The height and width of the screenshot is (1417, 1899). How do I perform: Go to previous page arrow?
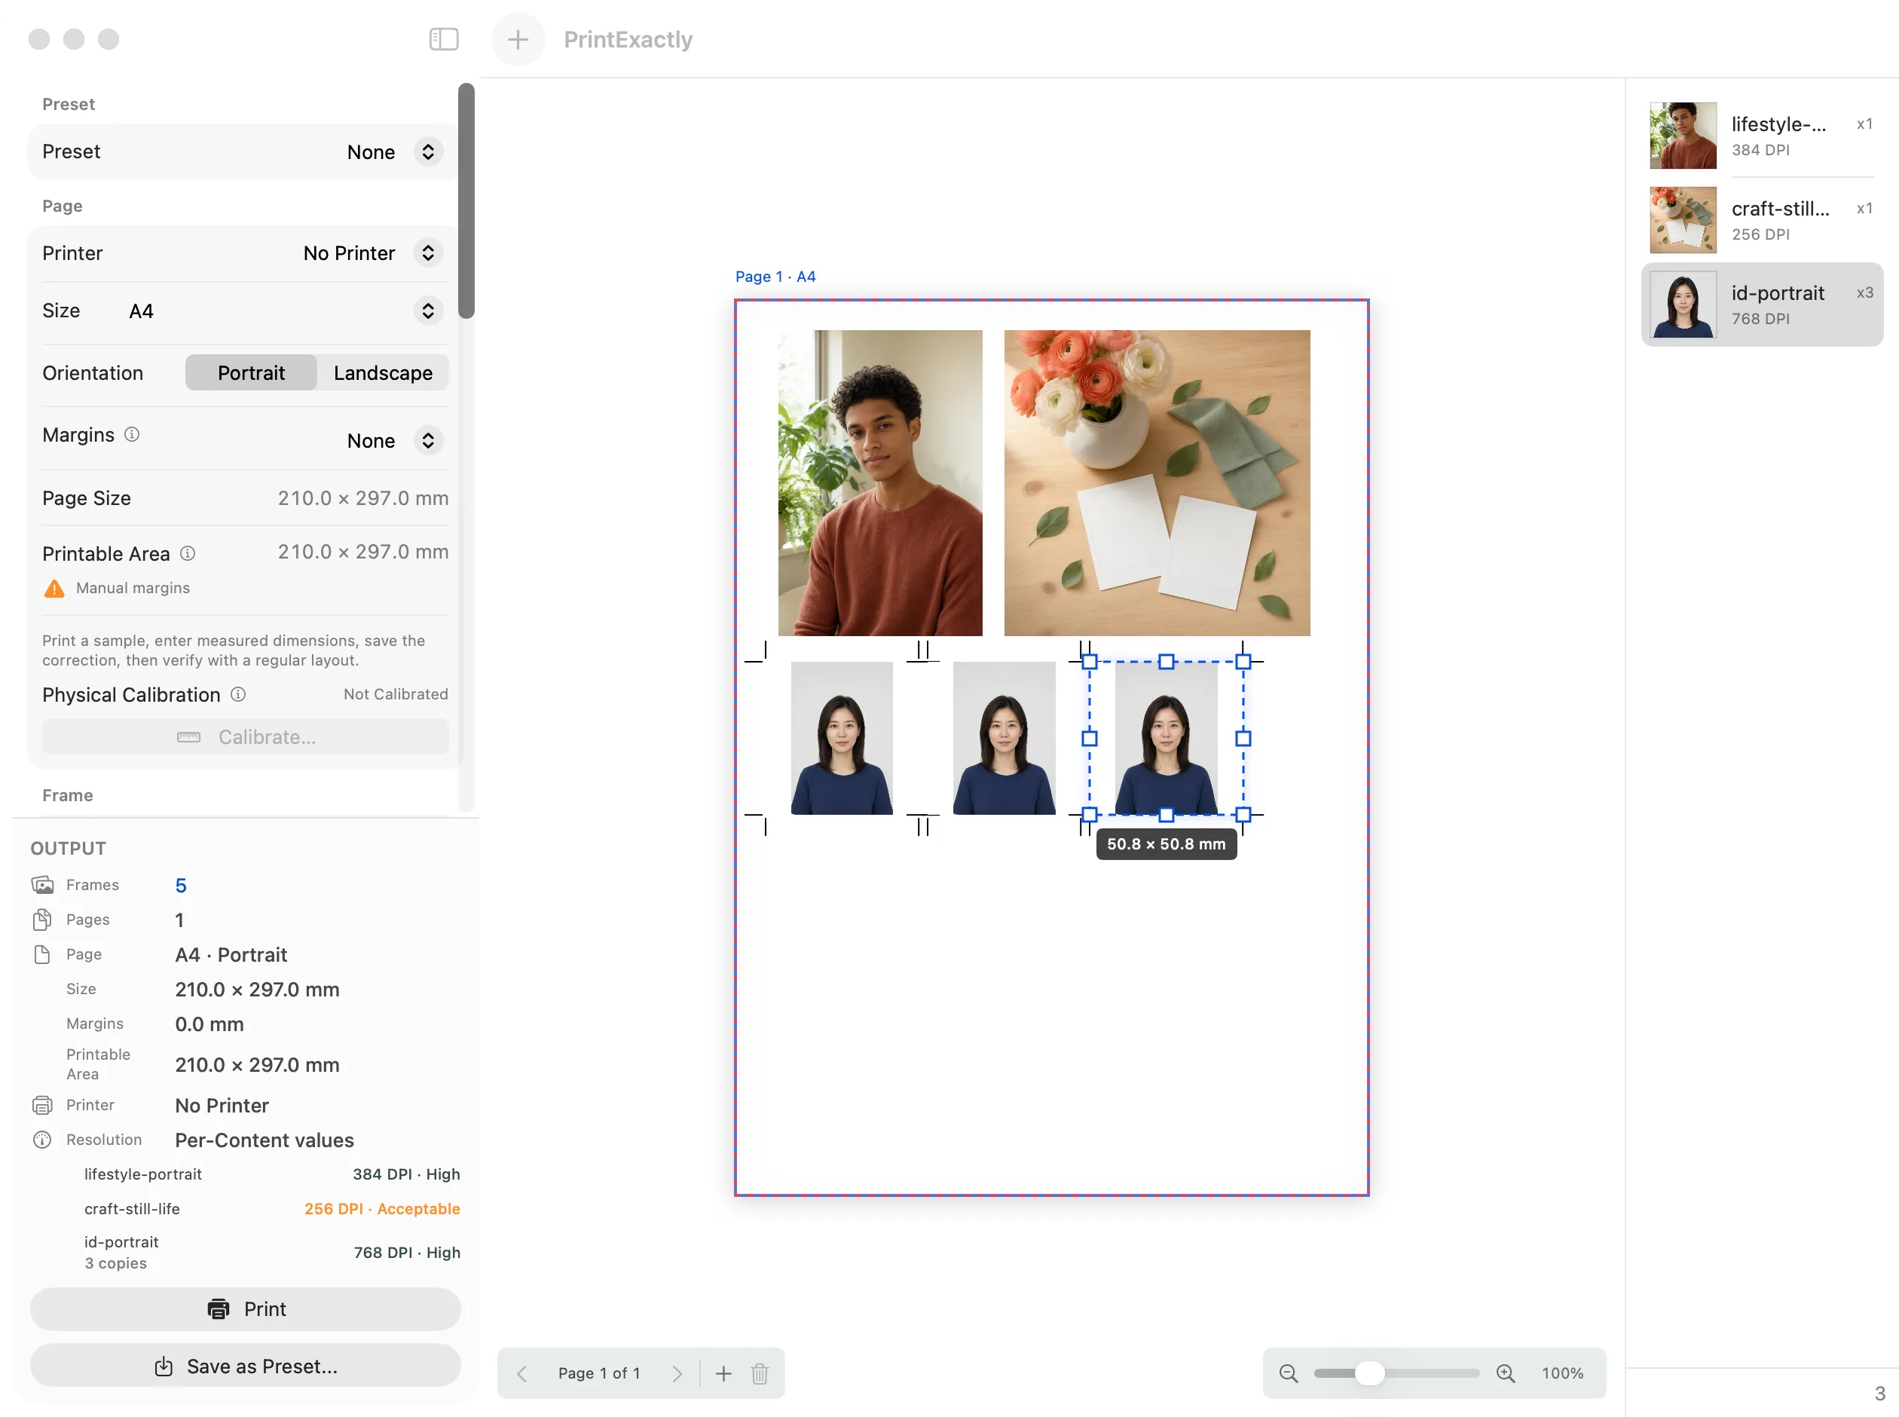[x=521, y=1373]
